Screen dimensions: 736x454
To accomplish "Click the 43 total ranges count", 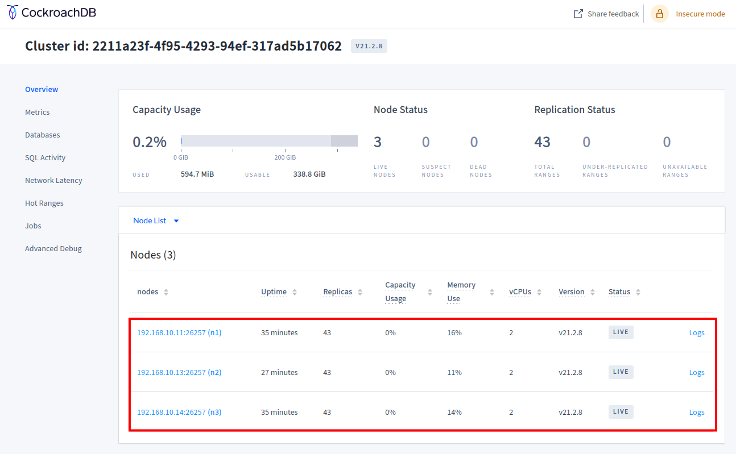I will click(x=542, y=142).
